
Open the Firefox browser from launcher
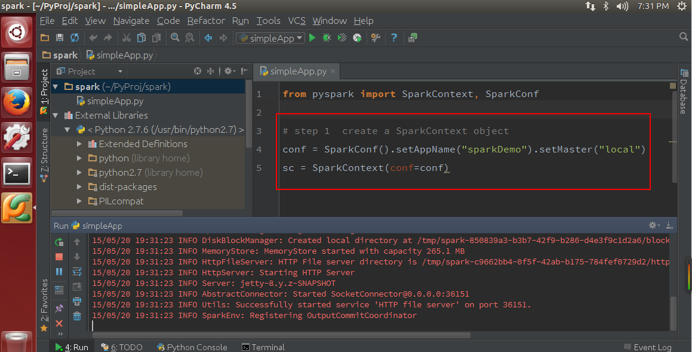tap(17, 103)
